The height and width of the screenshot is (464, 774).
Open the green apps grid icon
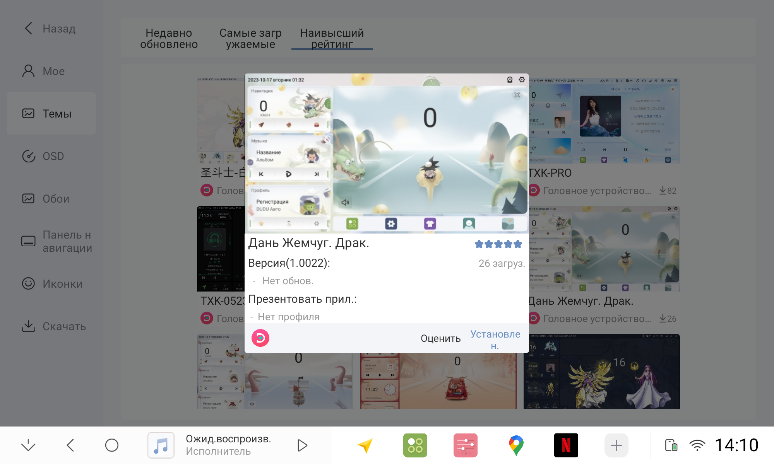(415, 445)
